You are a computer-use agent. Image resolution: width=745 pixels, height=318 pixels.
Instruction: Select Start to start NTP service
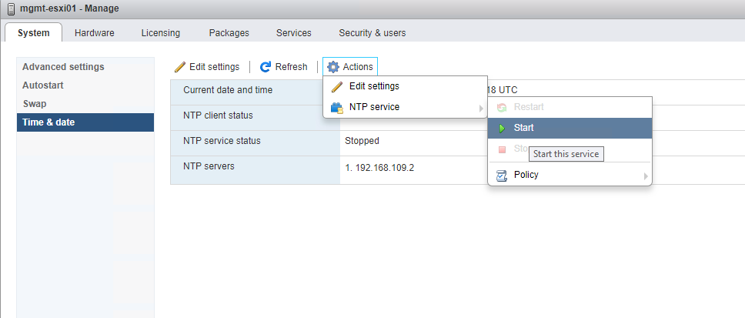[524, 128]
